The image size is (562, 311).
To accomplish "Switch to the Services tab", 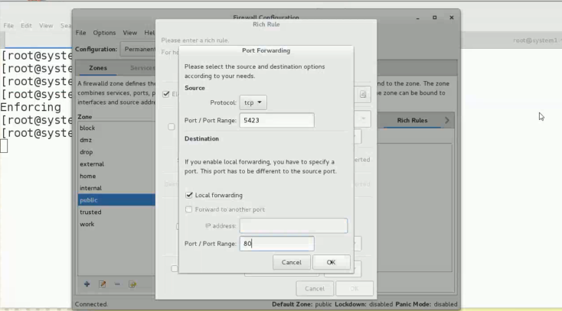I will click(142, 68).
